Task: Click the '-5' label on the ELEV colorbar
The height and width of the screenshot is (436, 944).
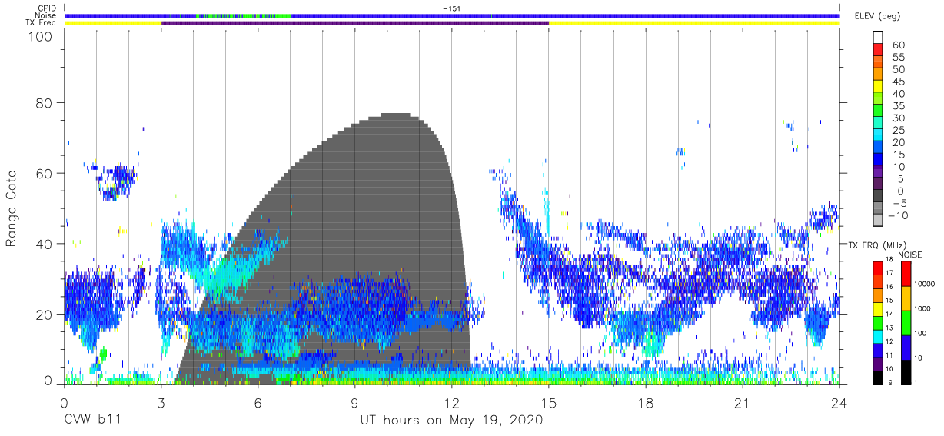Action: coord(899,203)
